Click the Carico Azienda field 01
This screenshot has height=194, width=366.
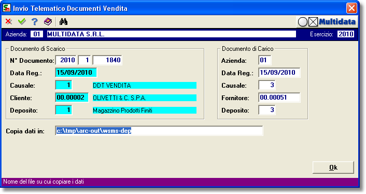coord(265,60)
